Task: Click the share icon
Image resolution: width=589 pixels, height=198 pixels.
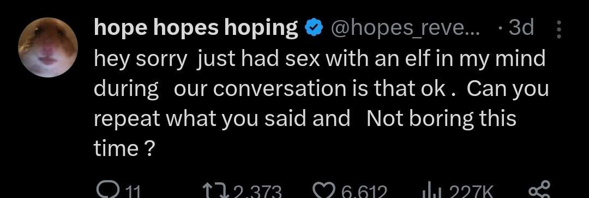Action: 539,190
